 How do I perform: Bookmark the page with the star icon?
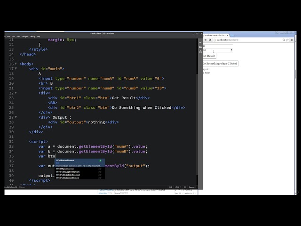(287, 40)
